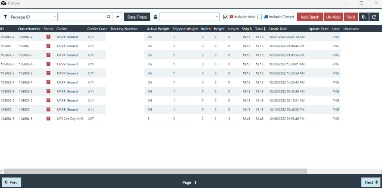Refresh the history list
Image resolution: width=382 pixels, height=188 pixels.
pyautogui.click(x=374, y=17)
